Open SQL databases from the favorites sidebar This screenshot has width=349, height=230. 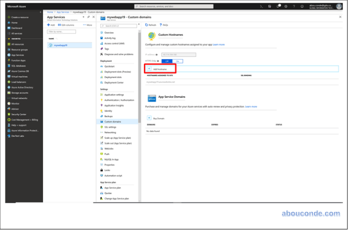coord(18,65)
